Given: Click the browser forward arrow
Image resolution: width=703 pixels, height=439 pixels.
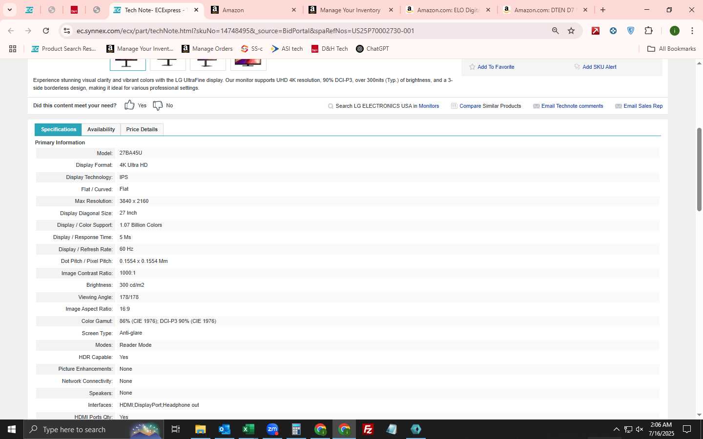Looking at the screenshot, I should pos(28,31).
